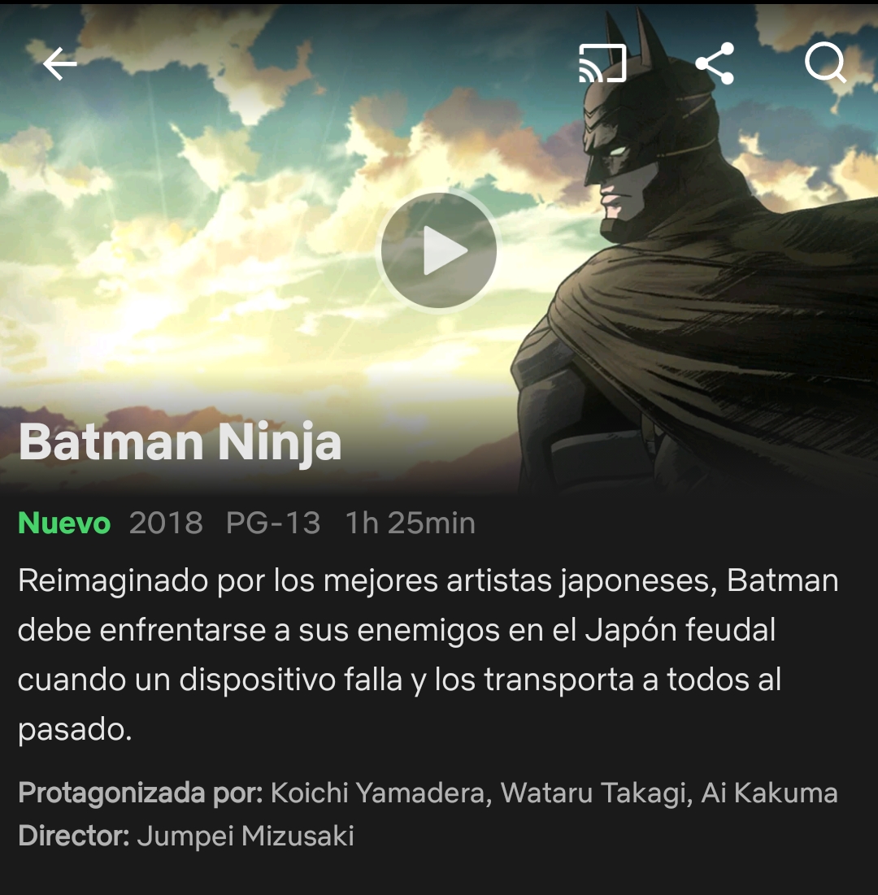Tap the green Nuevo badge
Viewport: 878px width, 895px height.
64,523
